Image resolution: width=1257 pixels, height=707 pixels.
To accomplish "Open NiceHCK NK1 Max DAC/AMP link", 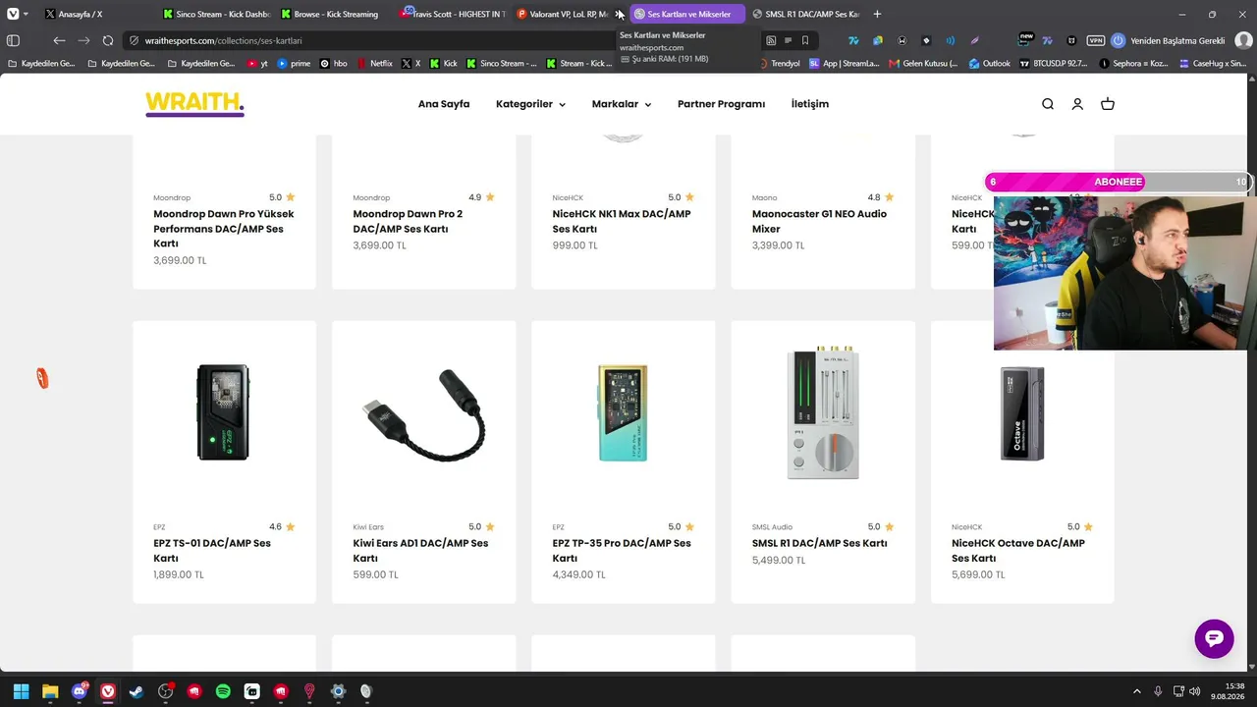I will [x=622, y=221].
